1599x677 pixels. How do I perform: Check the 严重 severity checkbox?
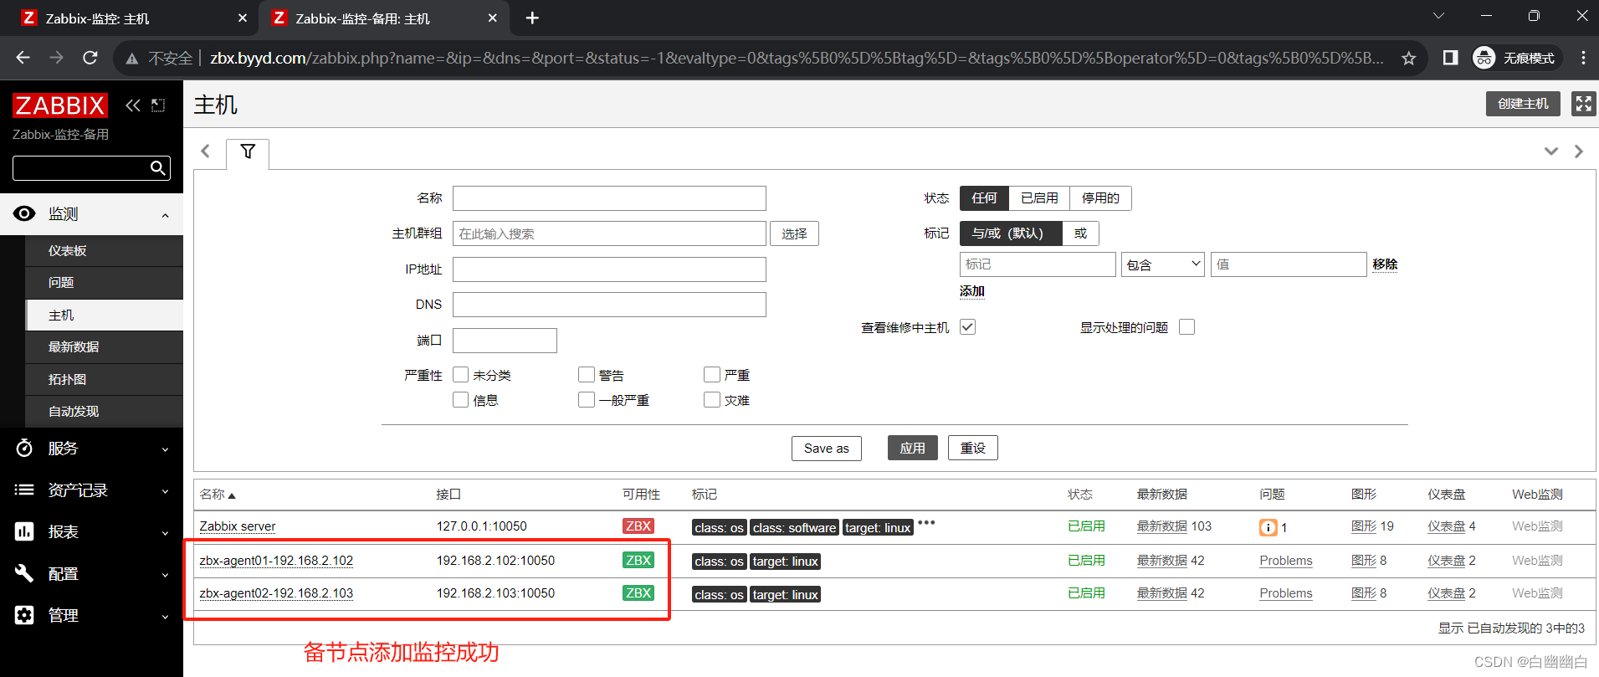[x=712, y=375]
